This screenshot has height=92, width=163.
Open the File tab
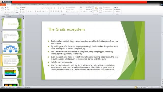[x=3, y=5]
